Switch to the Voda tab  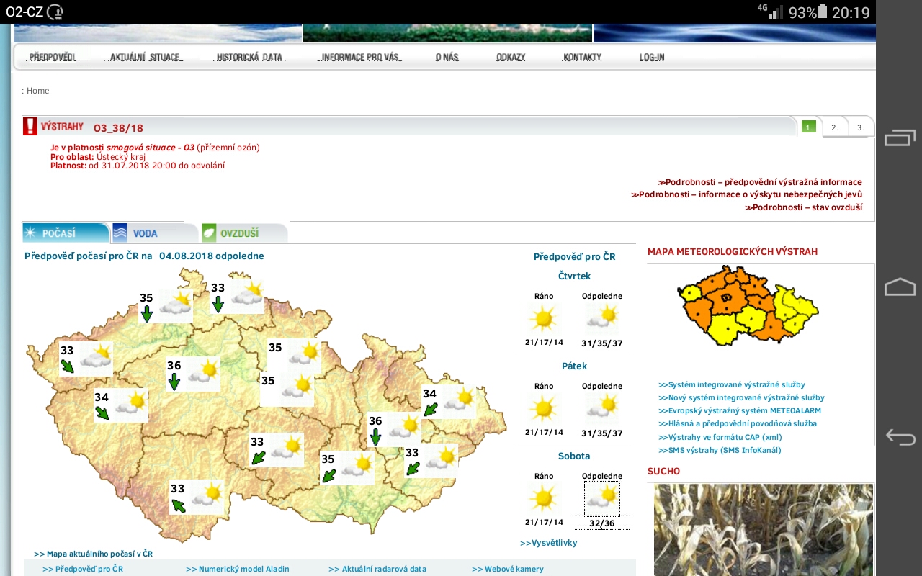click(x=154, y=233)
